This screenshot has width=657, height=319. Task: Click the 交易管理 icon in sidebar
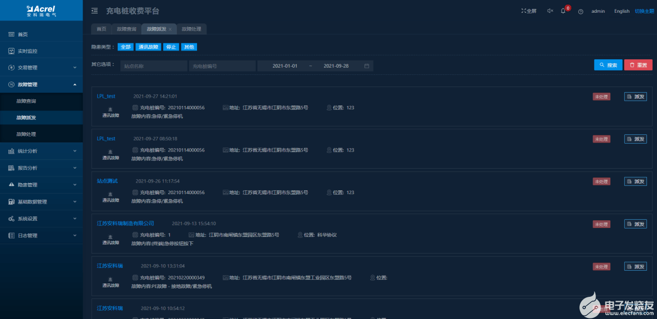click(x=11, y=68)
